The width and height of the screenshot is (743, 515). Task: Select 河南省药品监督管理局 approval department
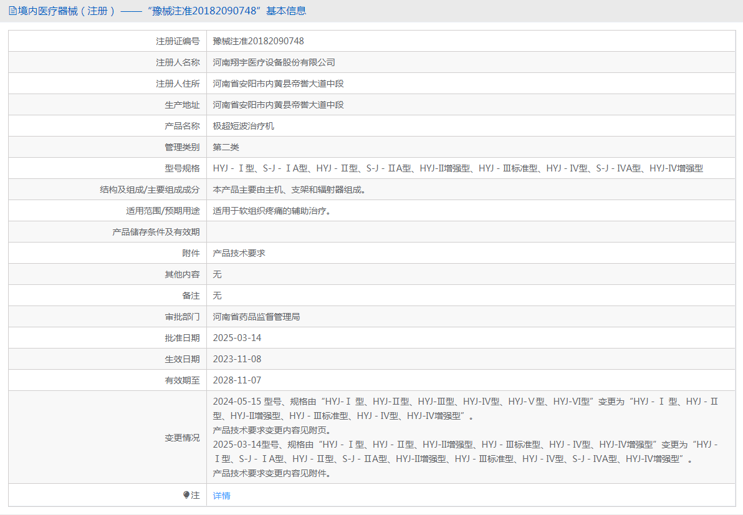[x=256, y=317]
